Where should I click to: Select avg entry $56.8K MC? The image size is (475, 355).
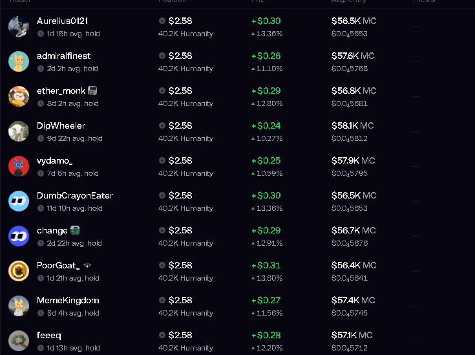[x=354, y=91]
